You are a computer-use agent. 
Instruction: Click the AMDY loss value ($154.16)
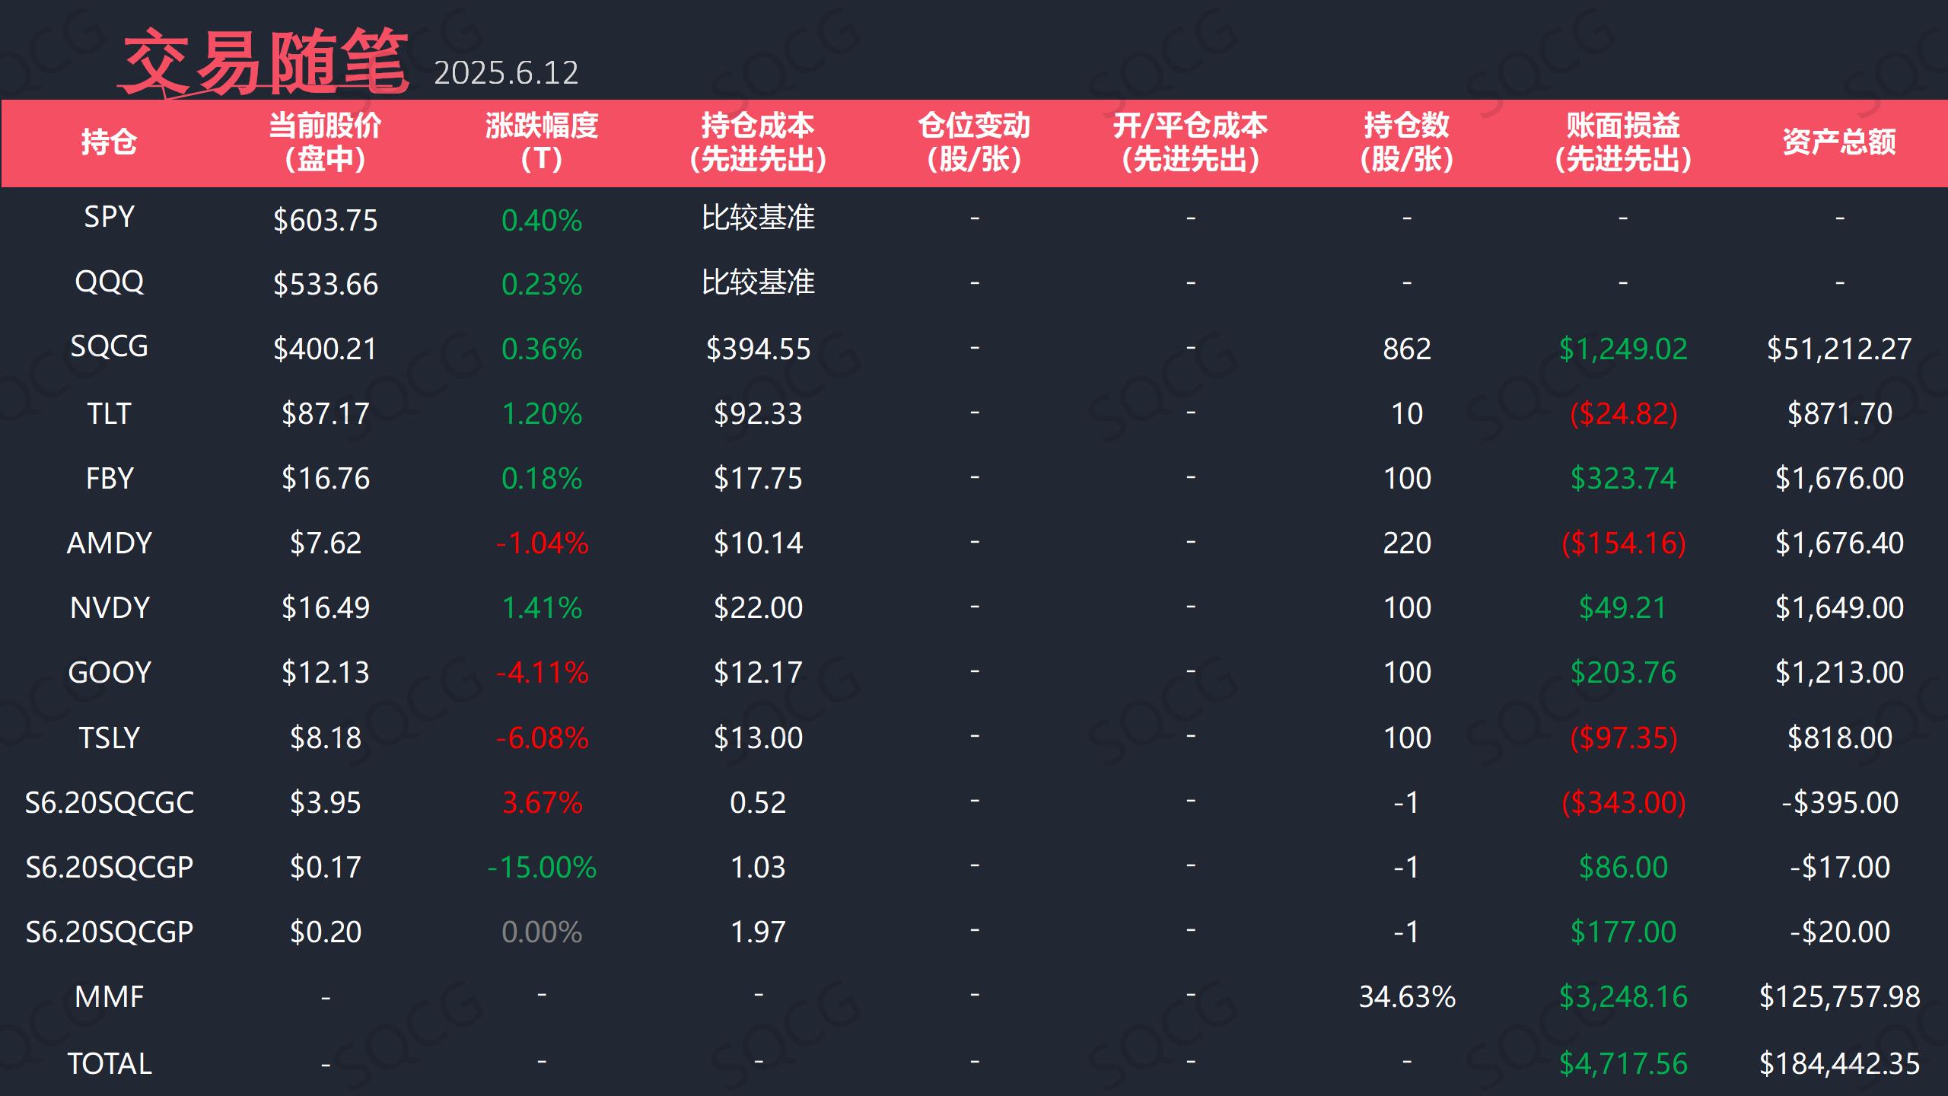(1622, 543)
